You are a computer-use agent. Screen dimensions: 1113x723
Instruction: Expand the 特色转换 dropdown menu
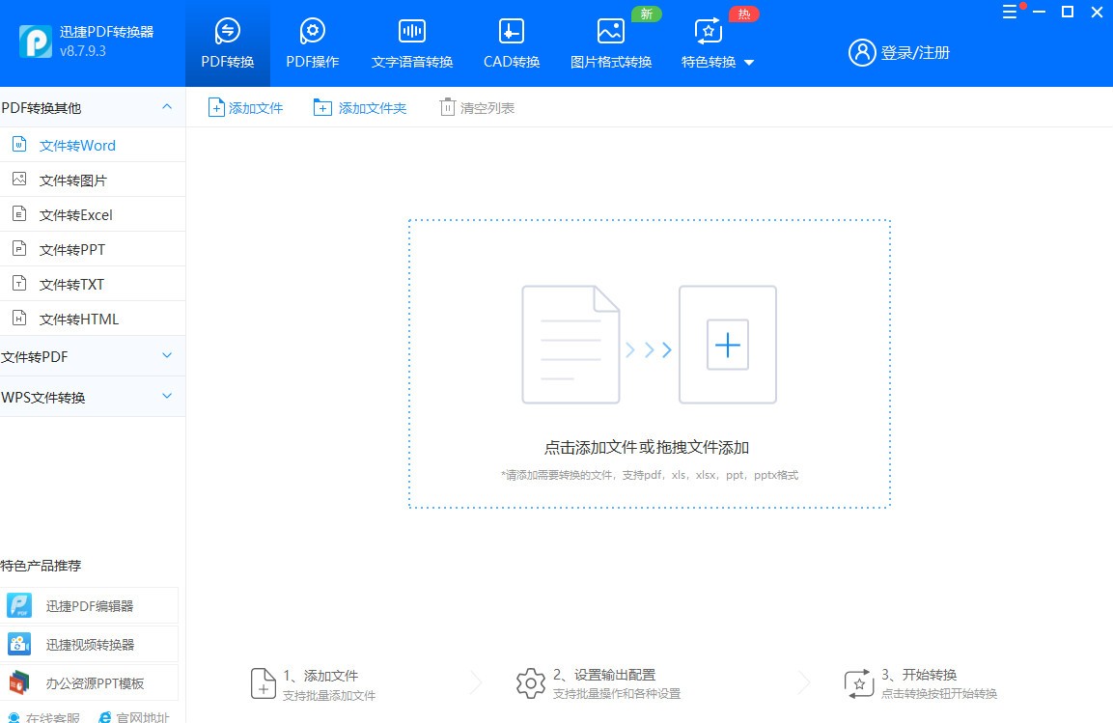coord(752,61)
